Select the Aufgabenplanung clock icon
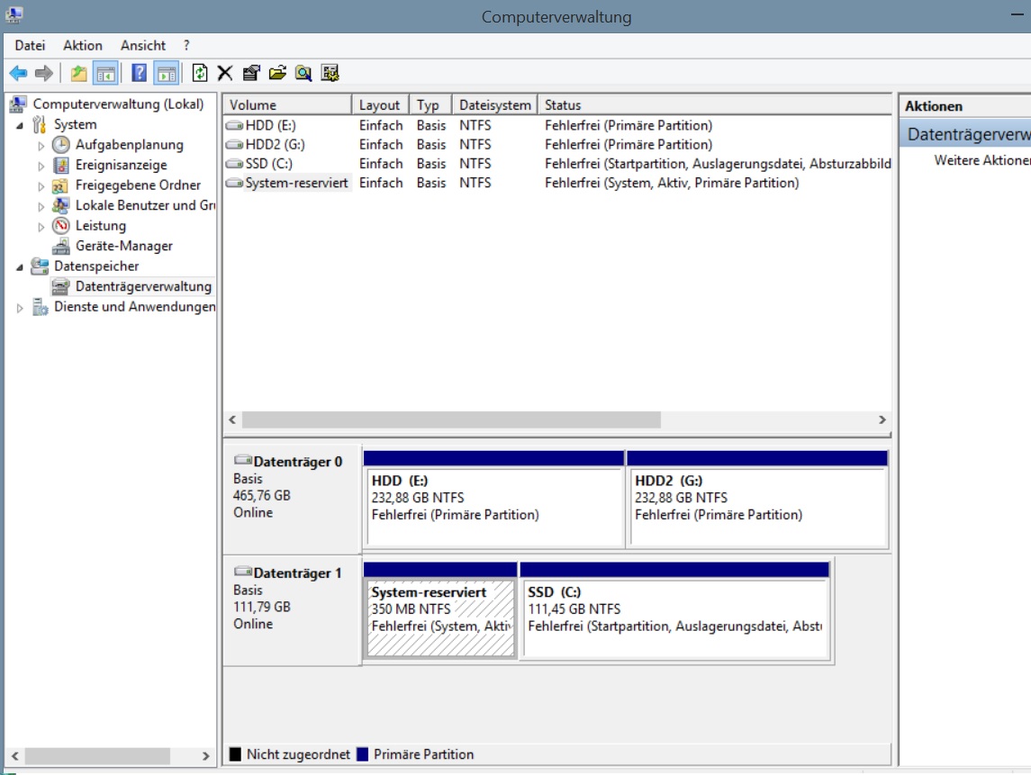 click(x=61, y=145)
